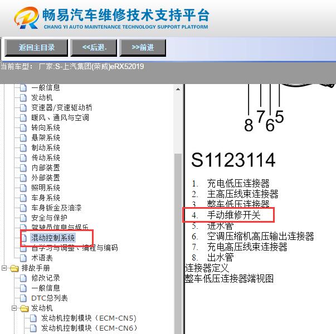The width and height of the screenshot is (336, 334).
Task: Click the tree panel scrollbar thumb
Action: (178, 243)
